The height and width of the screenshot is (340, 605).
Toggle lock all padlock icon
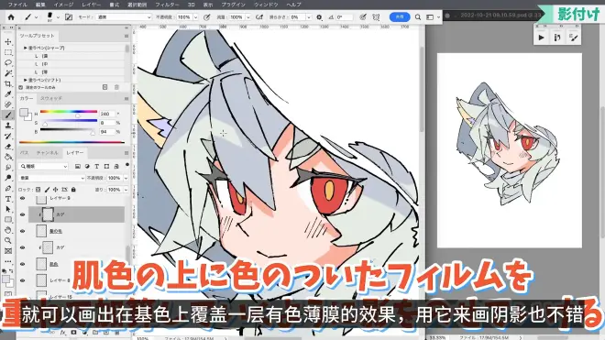click(73, 190)
